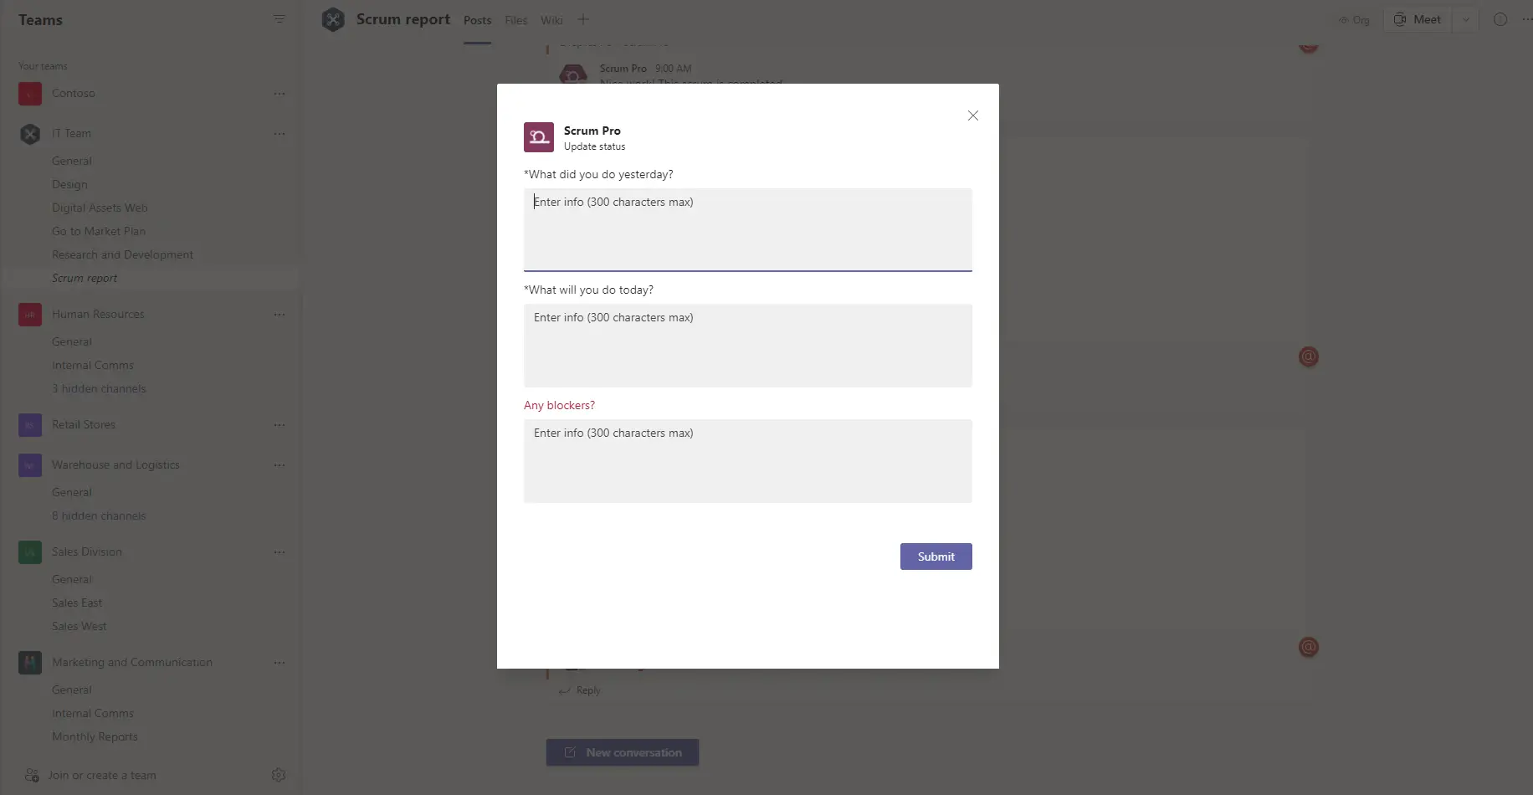Click Join or create a team
The image size is (1533, 795).
click(90, 775)
